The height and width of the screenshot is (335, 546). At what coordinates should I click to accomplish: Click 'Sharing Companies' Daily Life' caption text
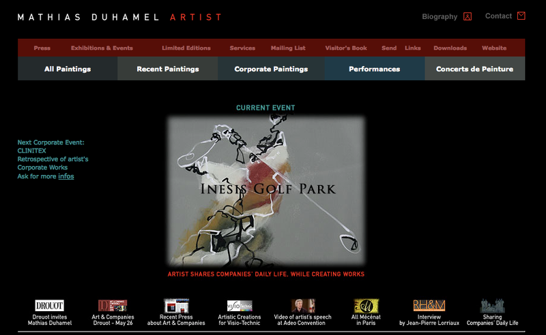coord(492,320)
